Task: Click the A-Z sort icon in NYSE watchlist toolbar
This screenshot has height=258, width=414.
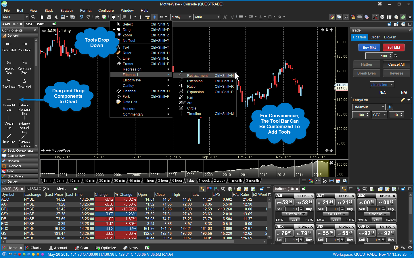Action: tap(216, 189)
